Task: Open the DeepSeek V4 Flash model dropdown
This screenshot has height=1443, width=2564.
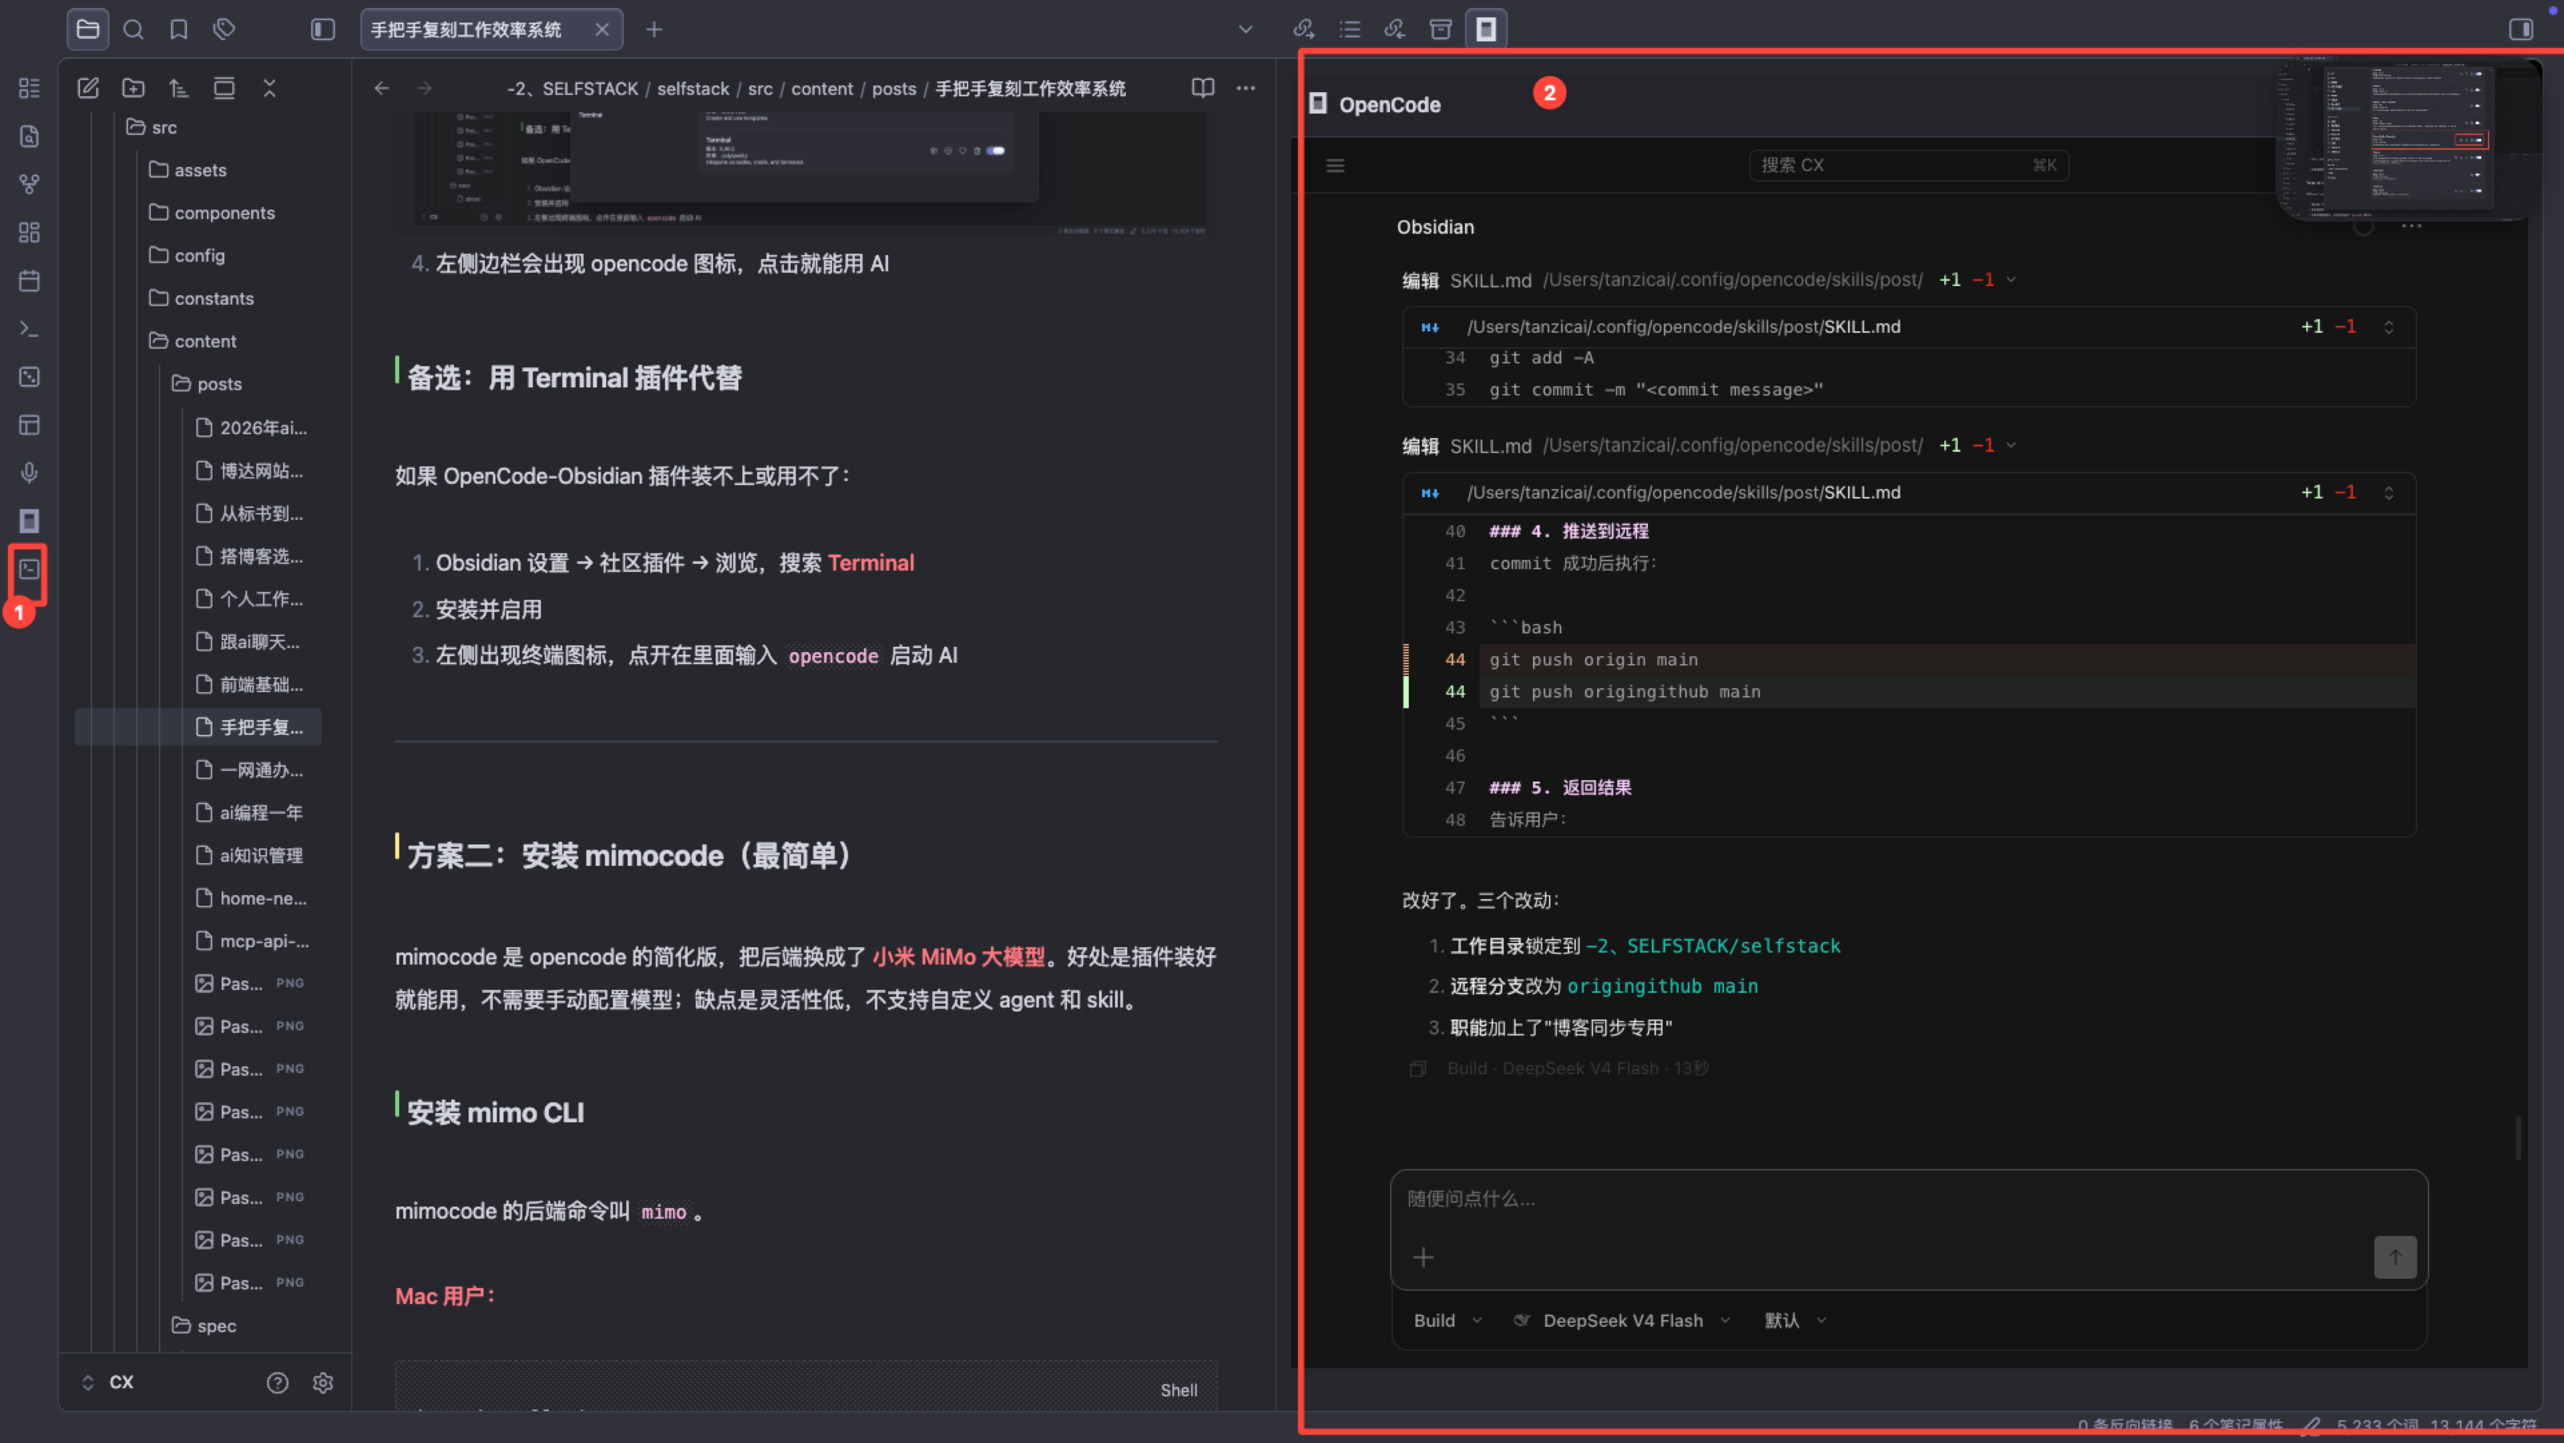Action: click(1622, 1321)
